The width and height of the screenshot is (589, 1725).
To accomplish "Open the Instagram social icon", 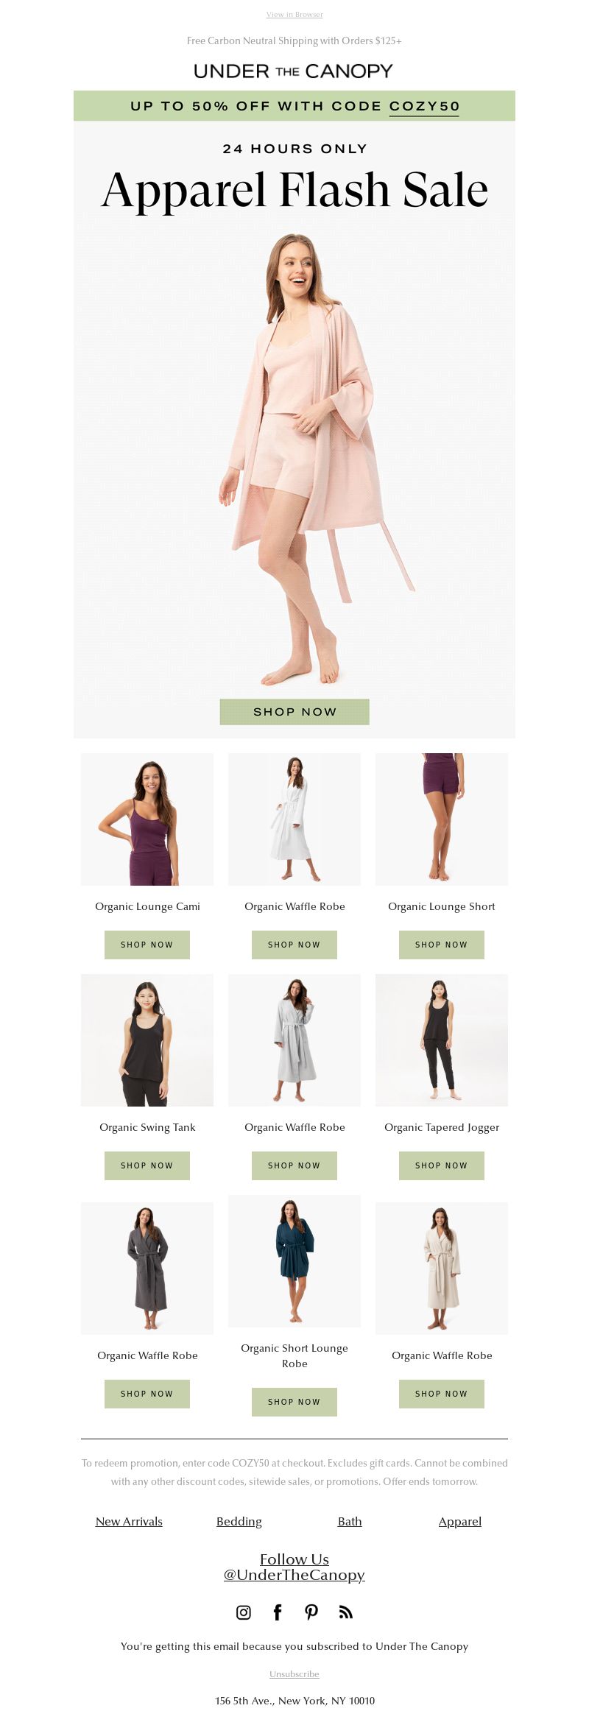I will (243, 1612).
